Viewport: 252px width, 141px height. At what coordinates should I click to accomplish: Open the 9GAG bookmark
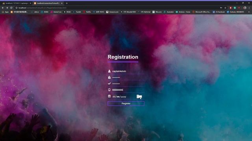click(x=67, y=12)
